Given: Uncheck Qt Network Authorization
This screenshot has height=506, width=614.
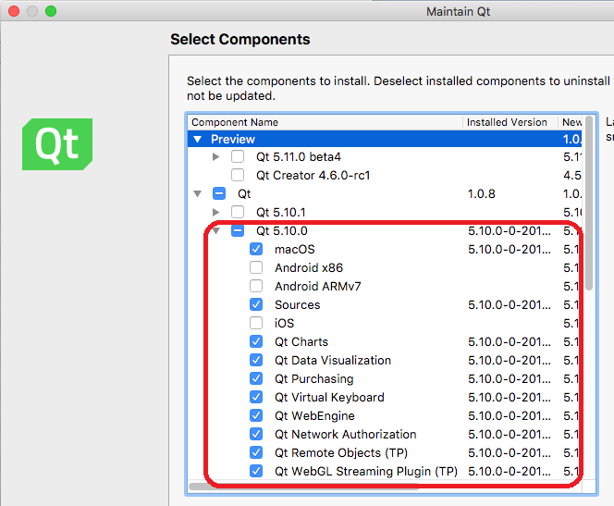Looking at the screenshot, I should pyautogui.click(x=256, y=434).
